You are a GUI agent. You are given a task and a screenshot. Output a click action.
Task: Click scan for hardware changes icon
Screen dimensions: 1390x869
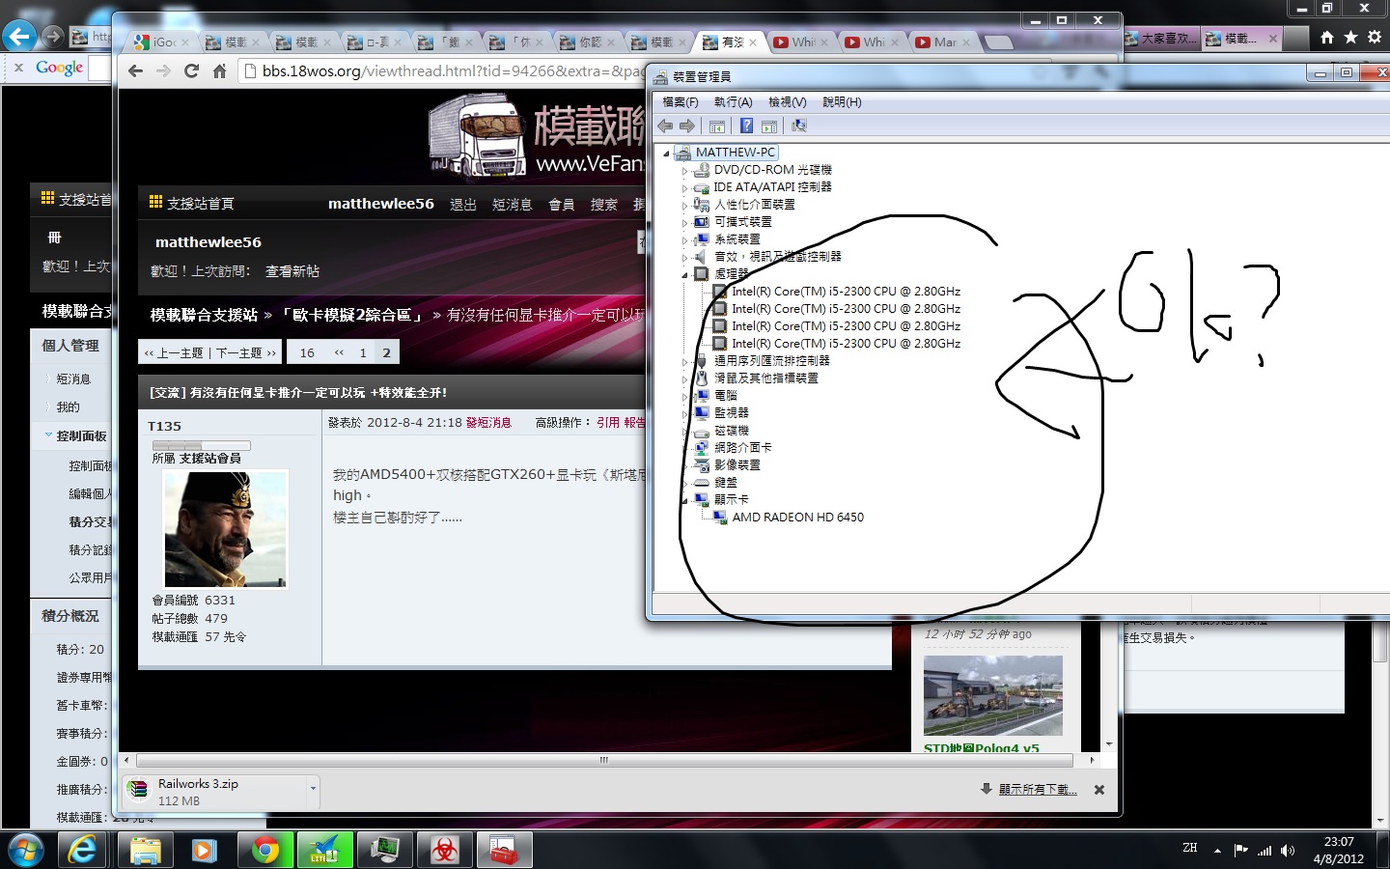[x=798, y=126]
